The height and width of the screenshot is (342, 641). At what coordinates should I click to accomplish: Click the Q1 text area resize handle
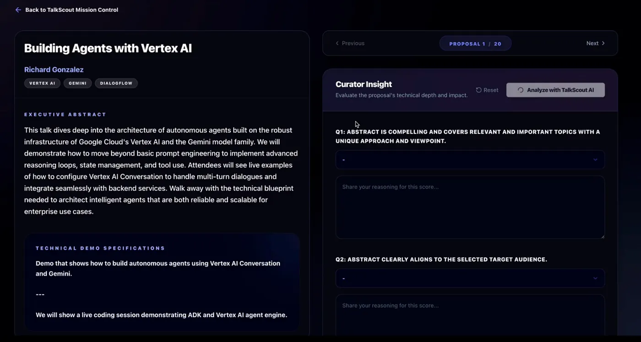point(602,236)
